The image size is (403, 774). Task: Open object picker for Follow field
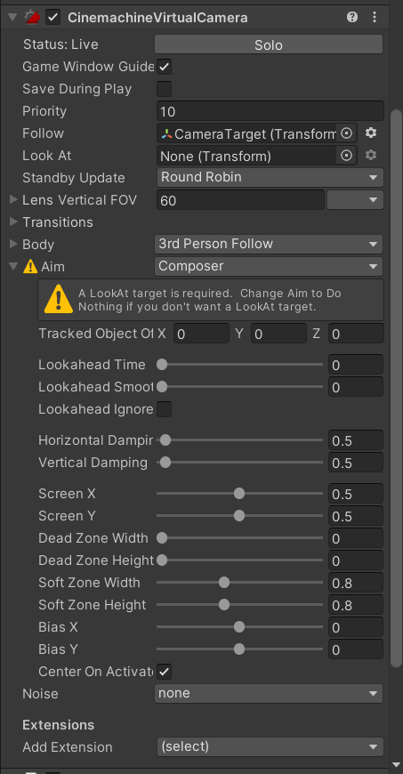coord(347,133)
